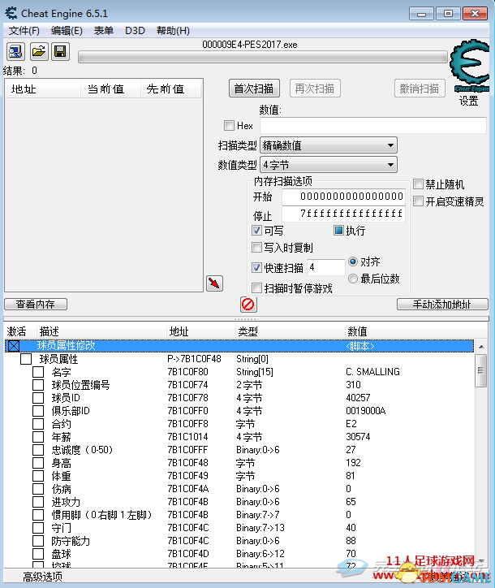Select 忠诚度 type Binary:0->6
The width and height of the screenshot is (495, 588).
258,450
